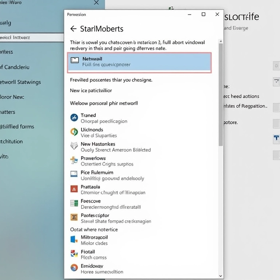Click the New Hastonkes envelope icon

click(x=74, y=146)
